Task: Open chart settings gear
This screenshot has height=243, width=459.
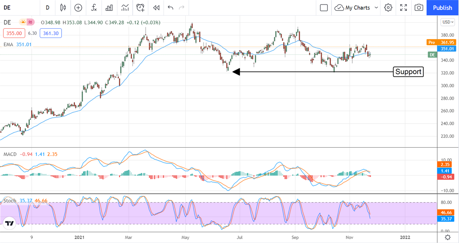Action: 388,8
